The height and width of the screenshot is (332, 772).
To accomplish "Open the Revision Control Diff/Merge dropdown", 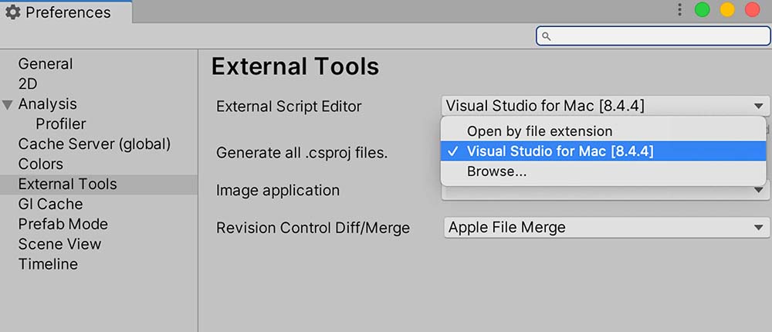I will coord(606,227).
